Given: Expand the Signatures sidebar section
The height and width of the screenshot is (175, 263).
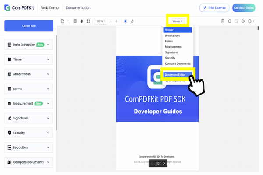Looking at the screenshot, I should [28, 118].
